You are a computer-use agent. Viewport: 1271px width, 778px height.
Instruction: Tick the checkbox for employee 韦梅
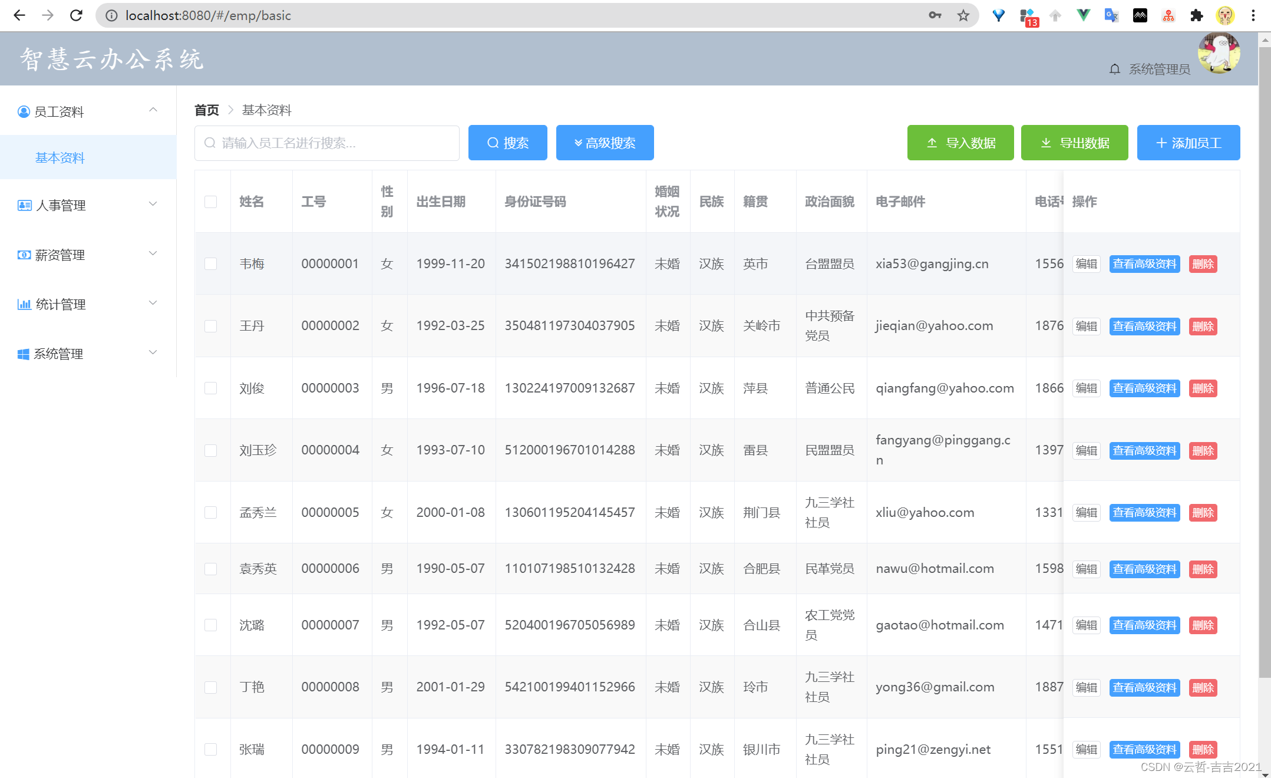tap(210, 263)
